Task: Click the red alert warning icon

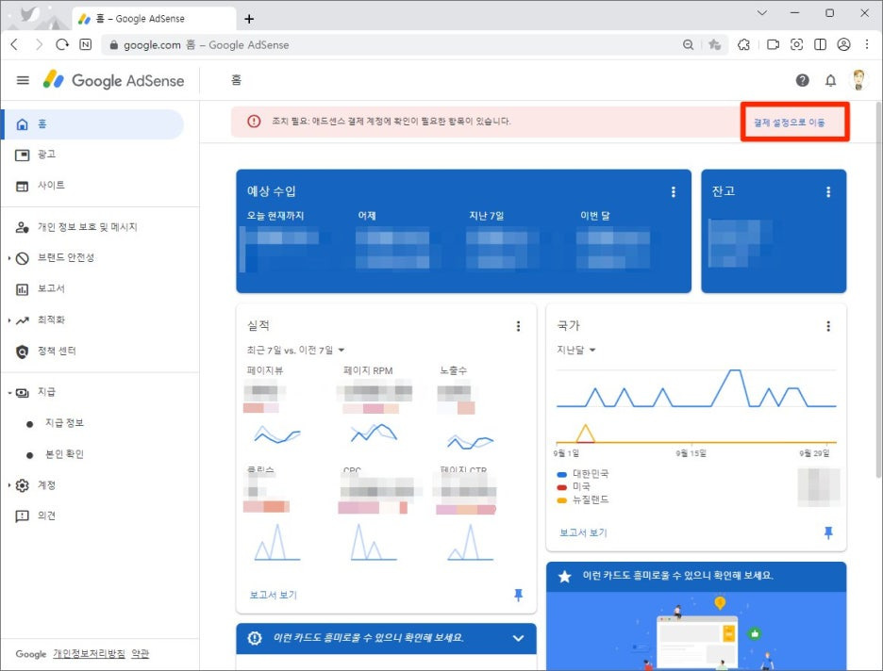Action: click(x=254, y=121)
